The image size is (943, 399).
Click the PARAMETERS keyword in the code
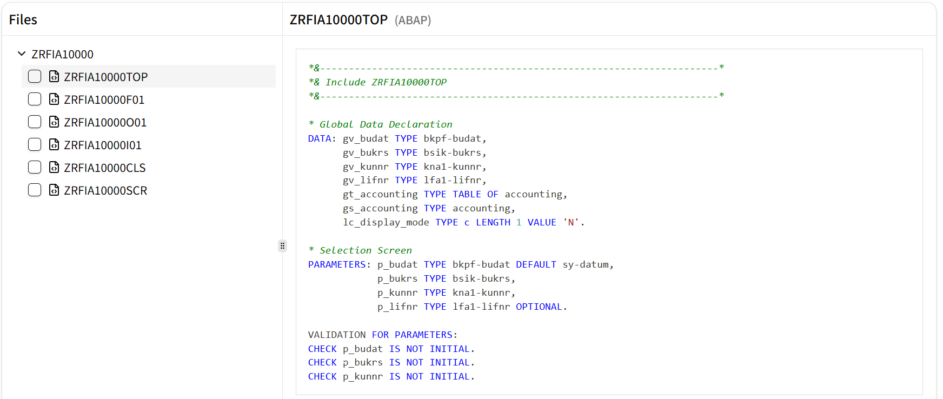point(337,264)
